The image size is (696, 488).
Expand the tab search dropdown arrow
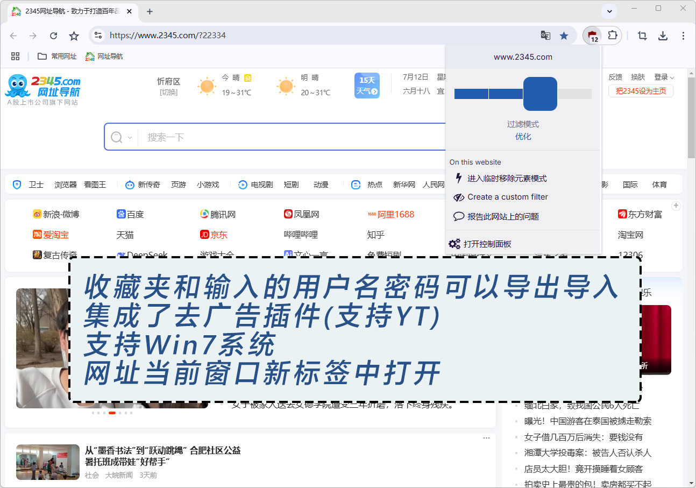[609, 11]
